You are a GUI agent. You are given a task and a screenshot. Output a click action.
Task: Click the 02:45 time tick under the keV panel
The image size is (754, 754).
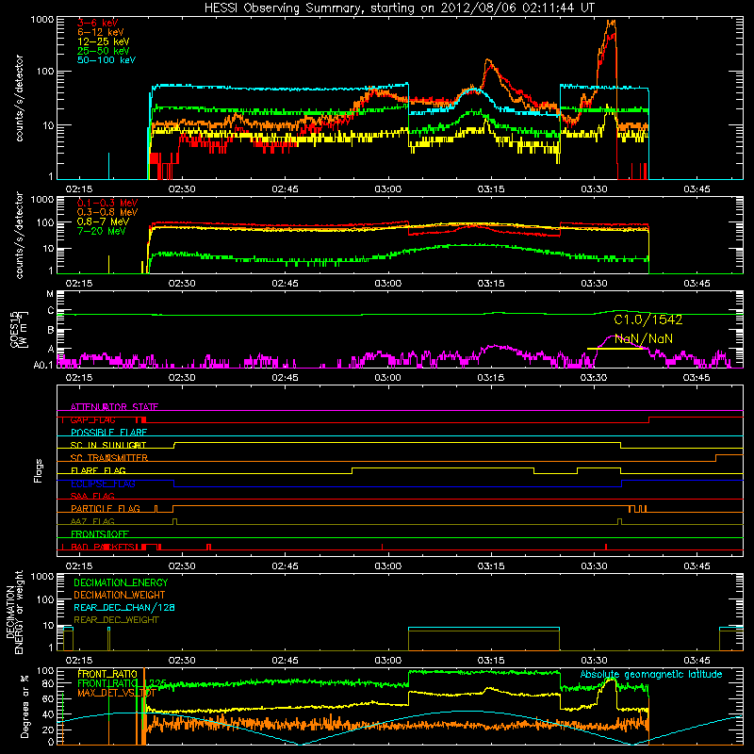coord(286,189)
